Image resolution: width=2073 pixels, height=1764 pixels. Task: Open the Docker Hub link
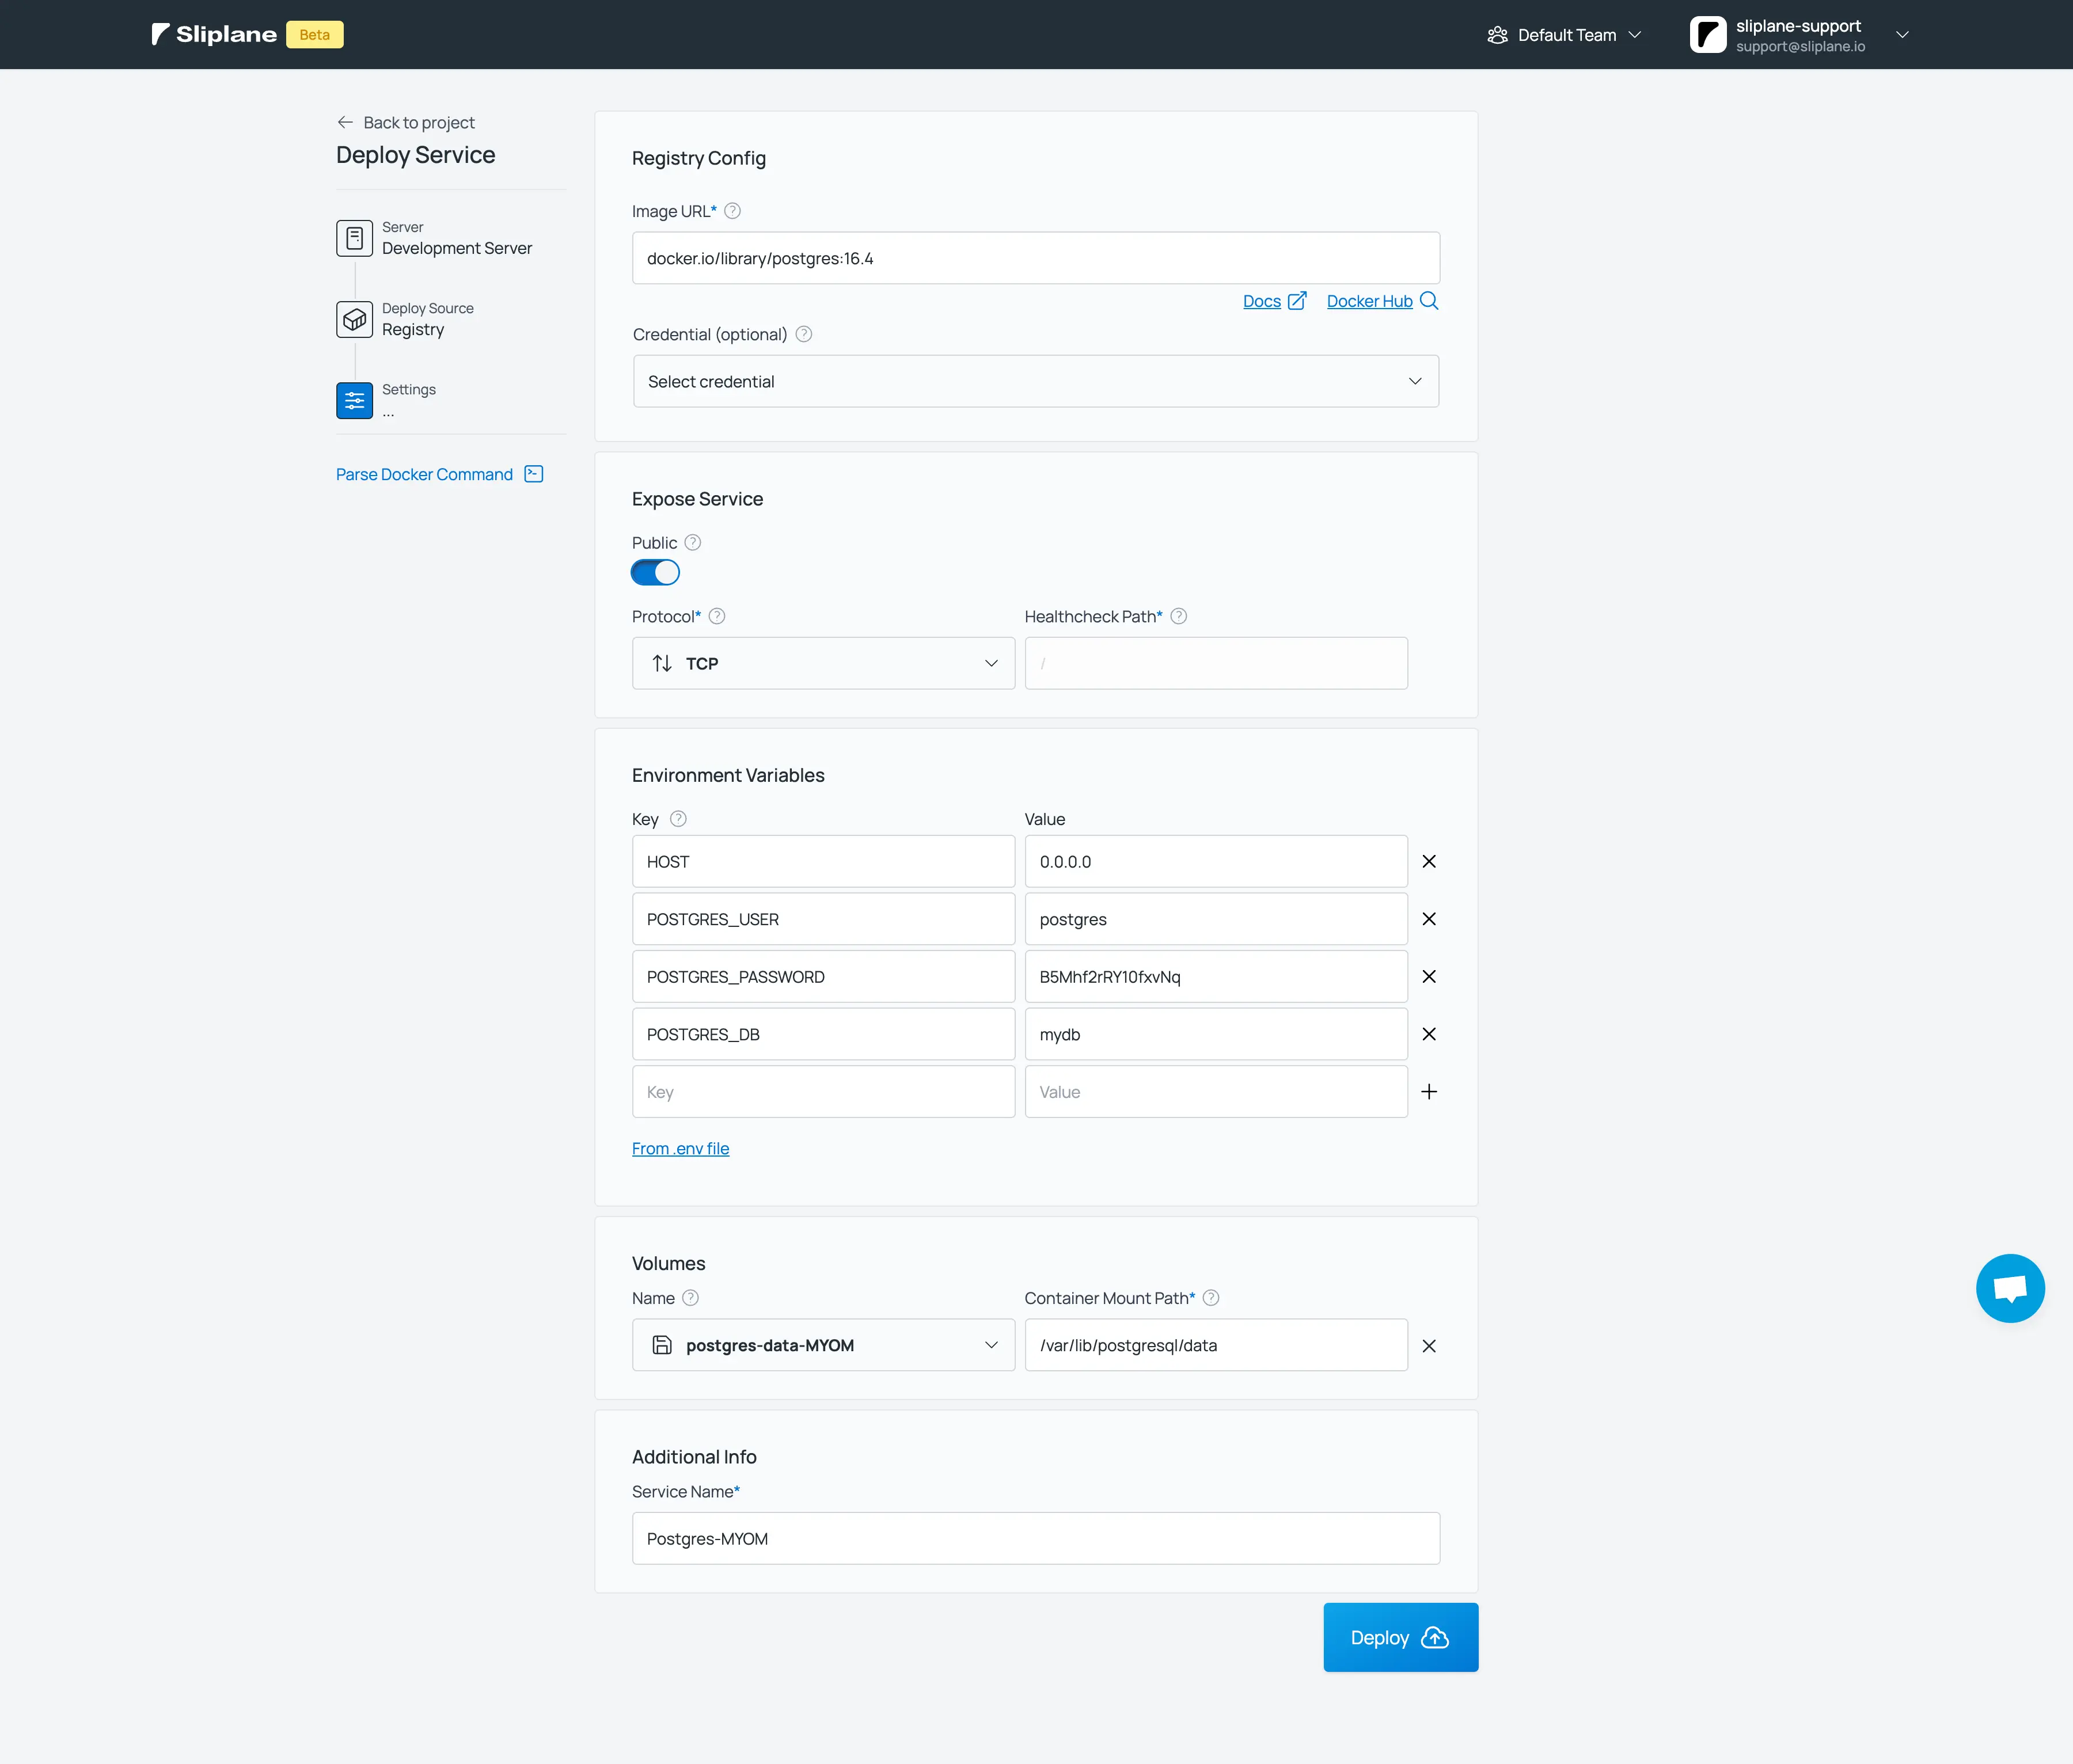(x=1369, y=301)
